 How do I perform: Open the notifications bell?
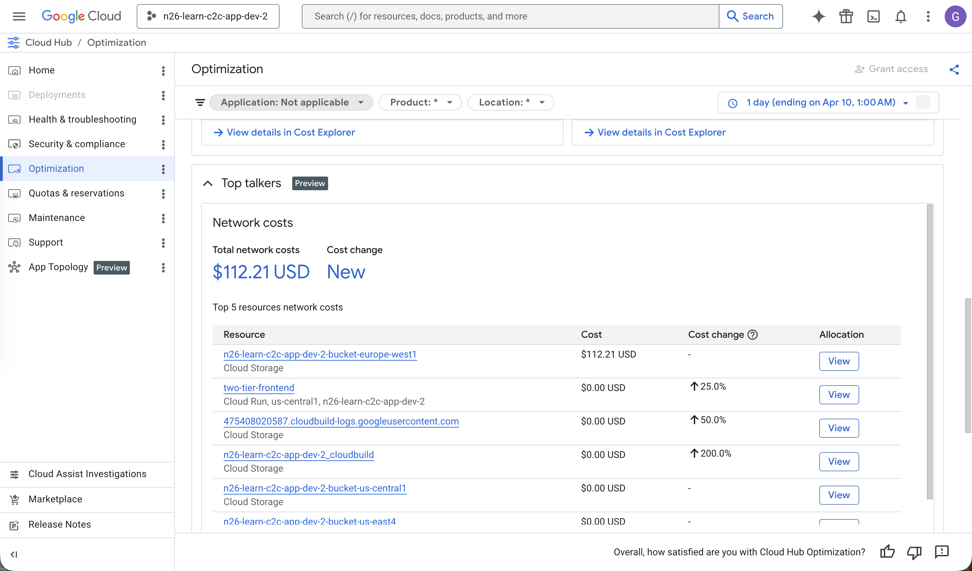pyautogui.click(x=901, y=16)
